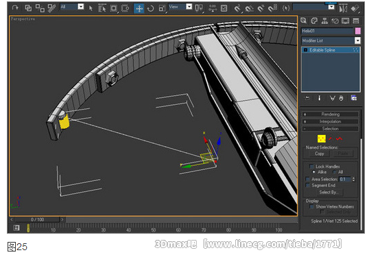Click the Mirror tool icon
Viewport: 369px width, 257px height.
pyautogui.click(x=343, y=9)
